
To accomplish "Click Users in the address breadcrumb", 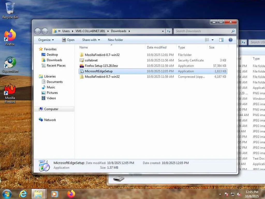I will click(66, 31).
